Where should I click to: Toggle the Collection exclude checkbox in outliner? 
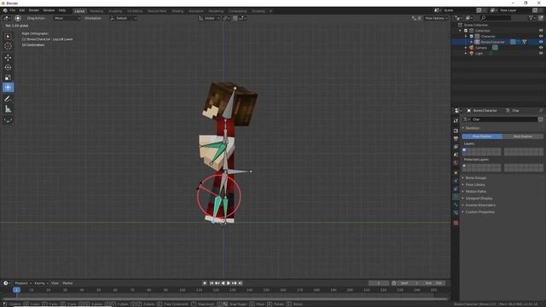466,31
